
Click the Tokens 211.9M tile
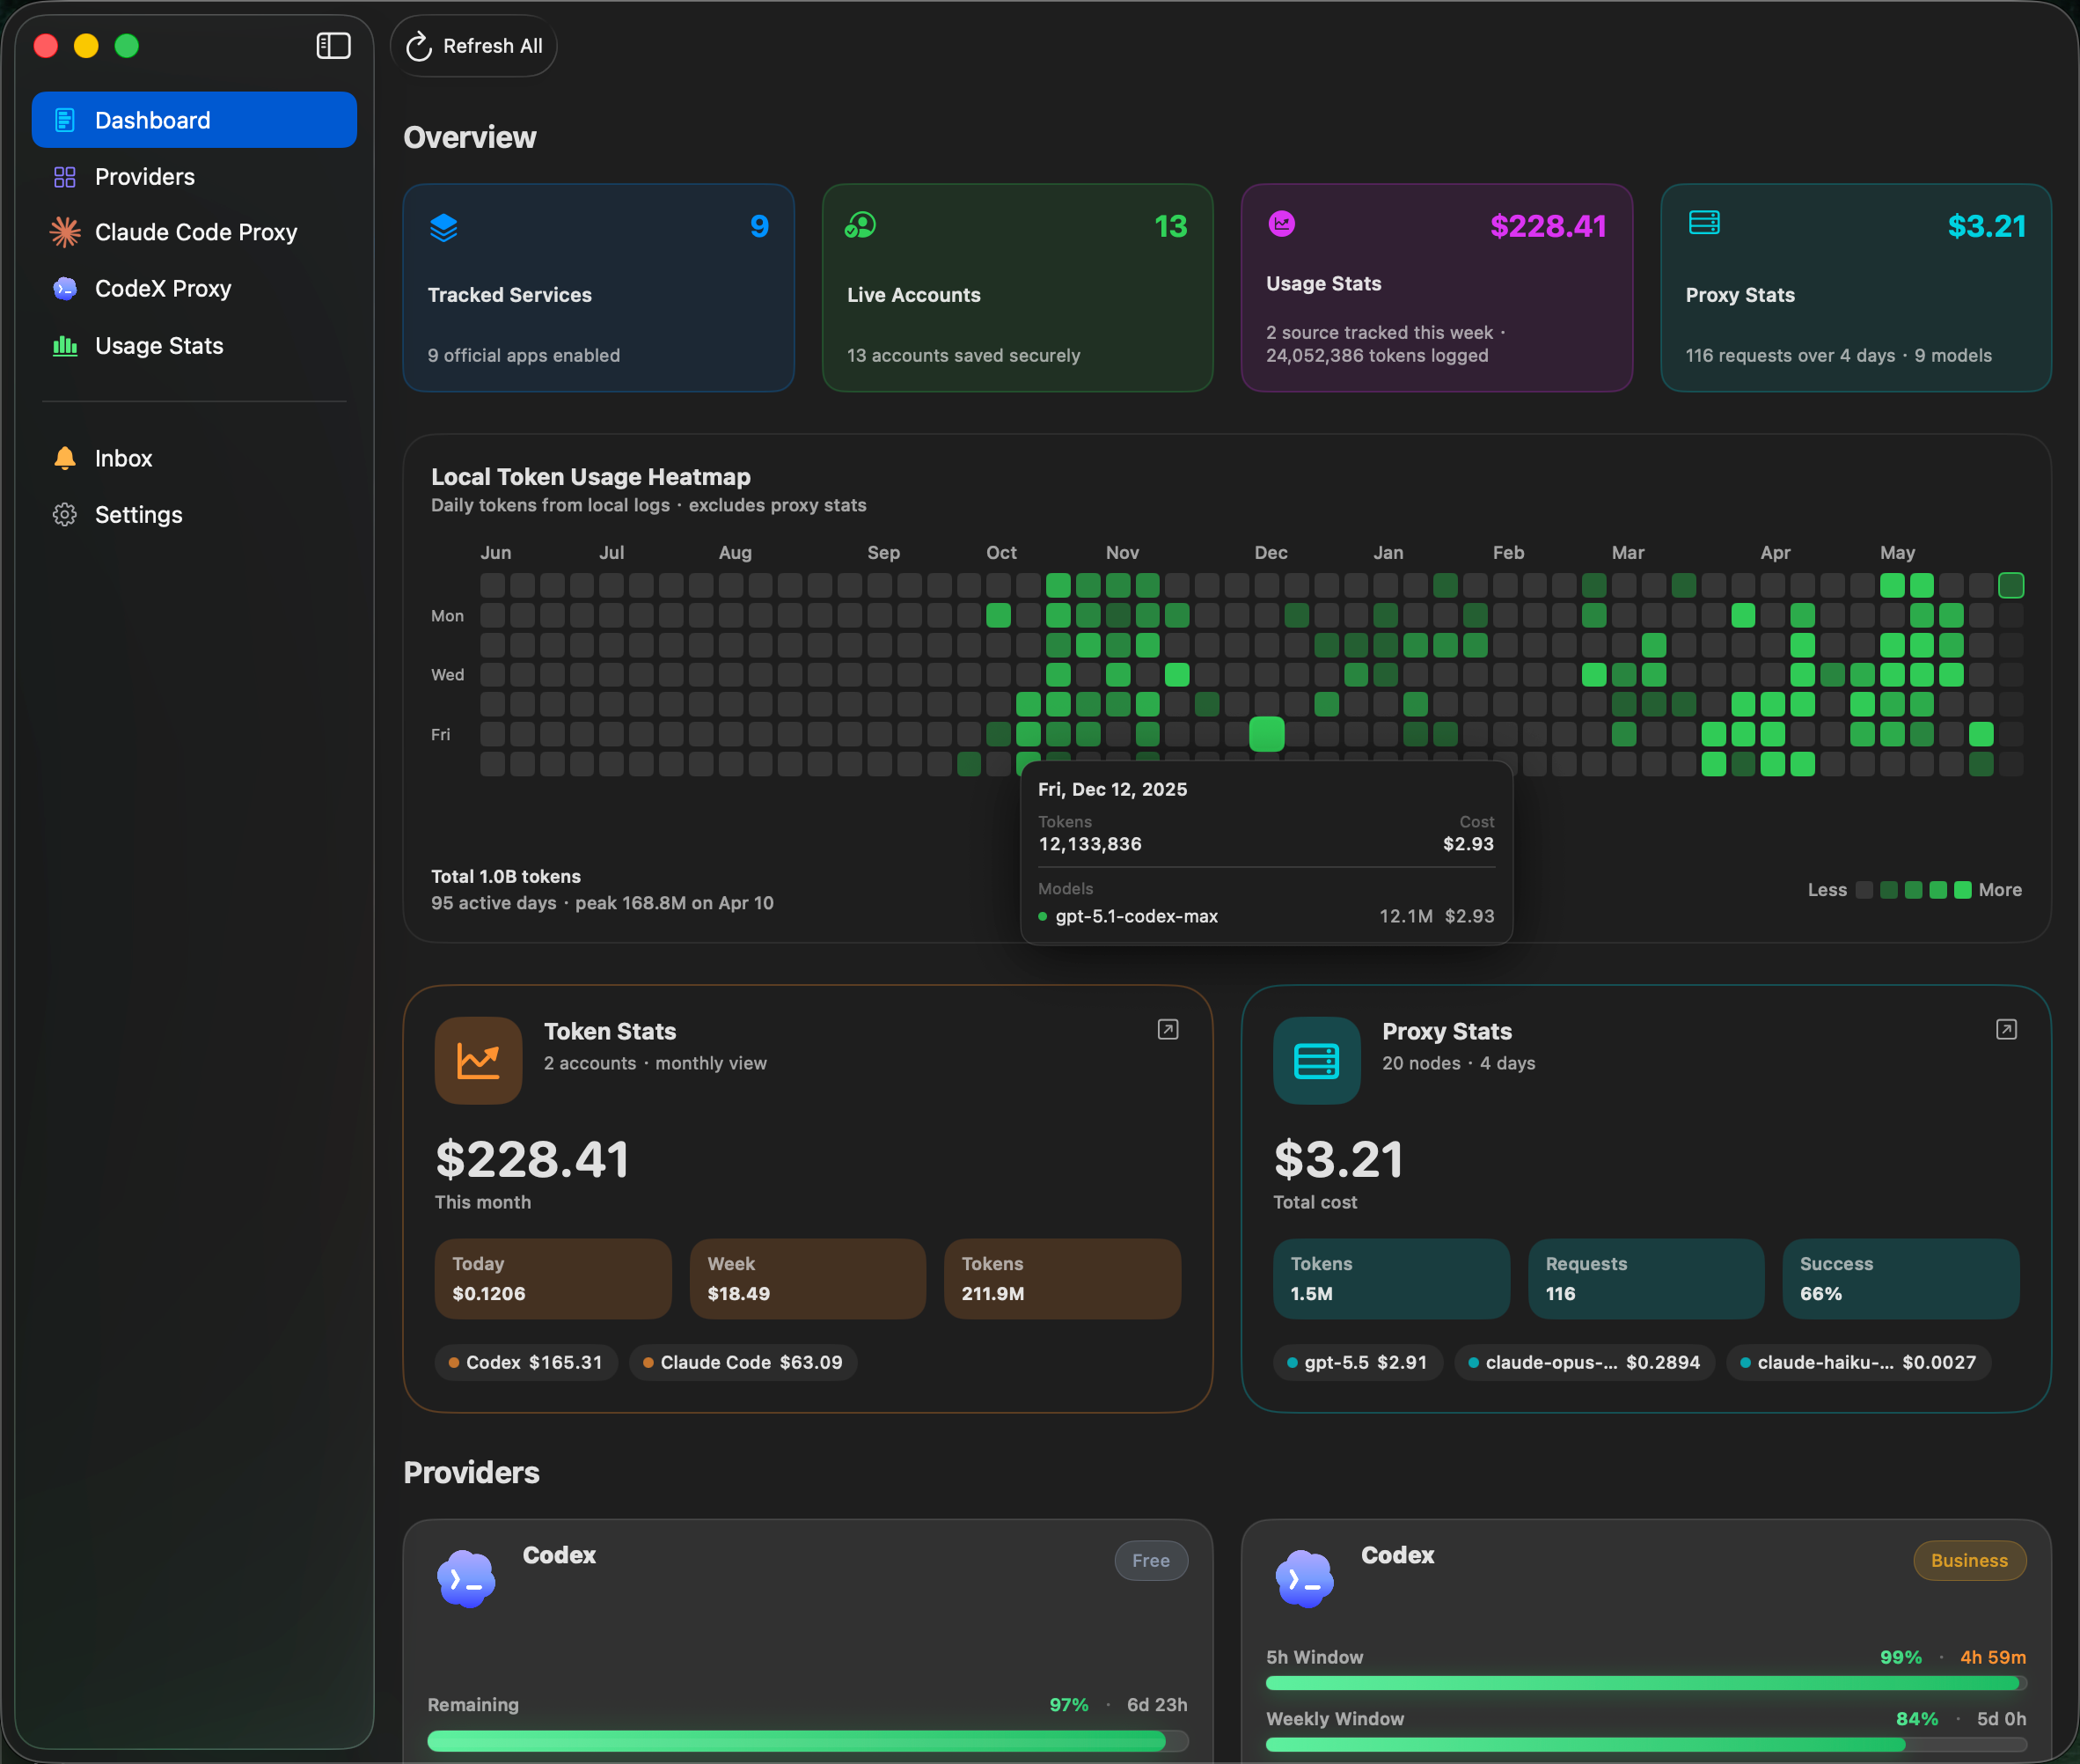[x=1063, y=1279]
